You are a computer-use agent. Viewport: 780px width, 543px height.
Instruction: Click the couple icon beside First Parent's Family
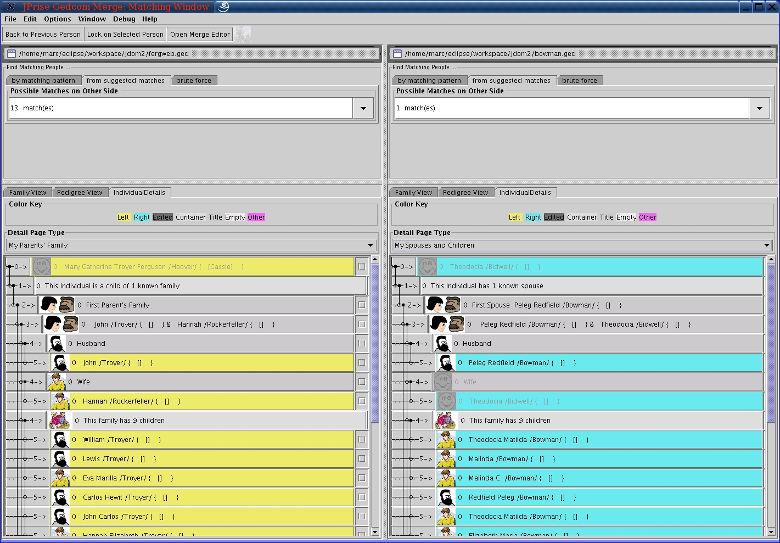point(57,305)
